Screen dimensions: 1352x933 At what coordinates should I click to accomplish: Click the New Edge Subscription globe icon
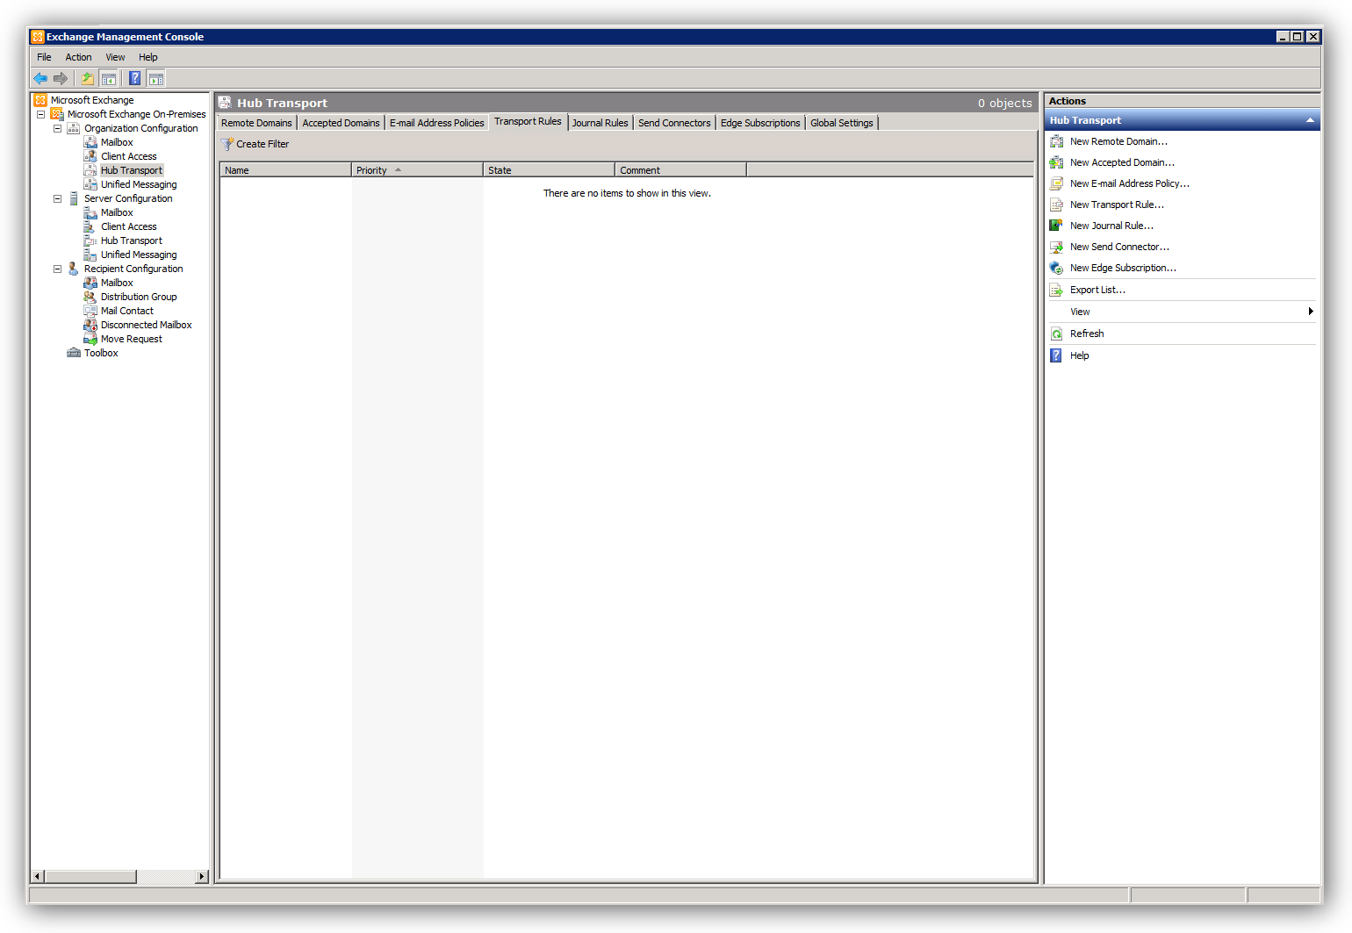pos(1056,268)
